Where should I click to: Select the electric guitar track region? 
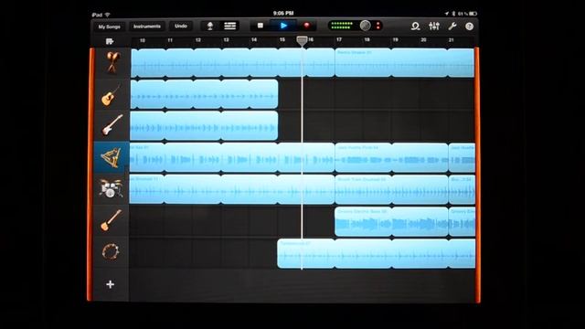tap(204, 126)
